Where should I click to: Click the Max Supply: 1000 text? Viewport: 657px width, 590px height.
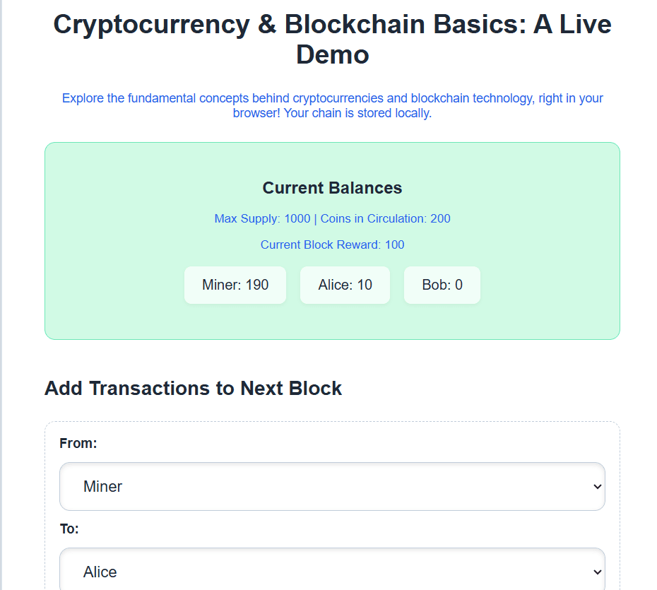[x=262, y=219]
